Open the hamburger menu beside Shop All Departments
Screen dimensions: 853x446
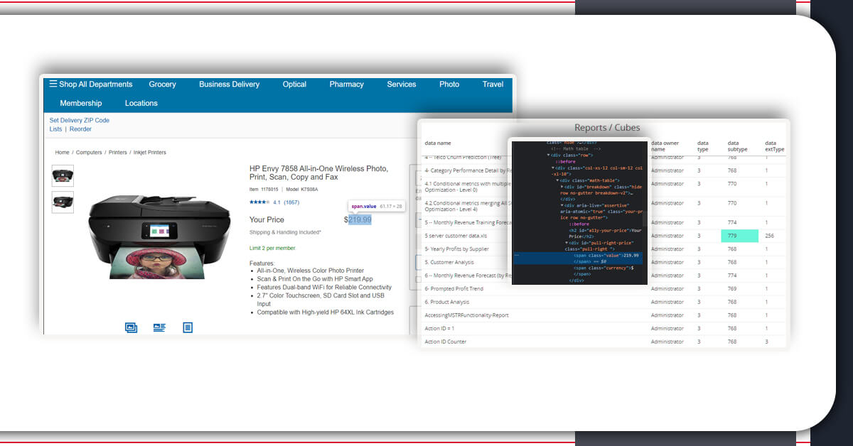tap(53, 84)
